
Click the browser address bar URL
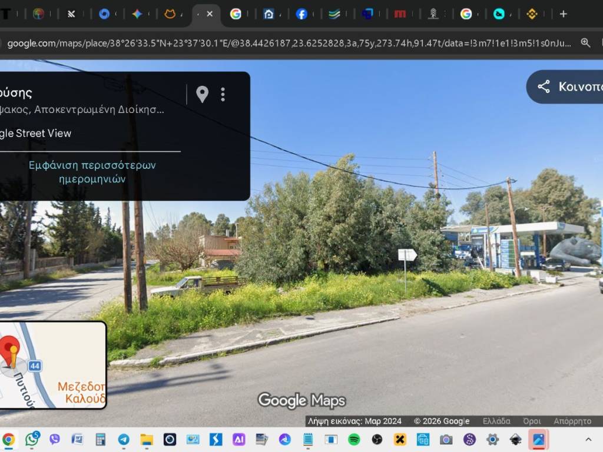pos(289,43)
